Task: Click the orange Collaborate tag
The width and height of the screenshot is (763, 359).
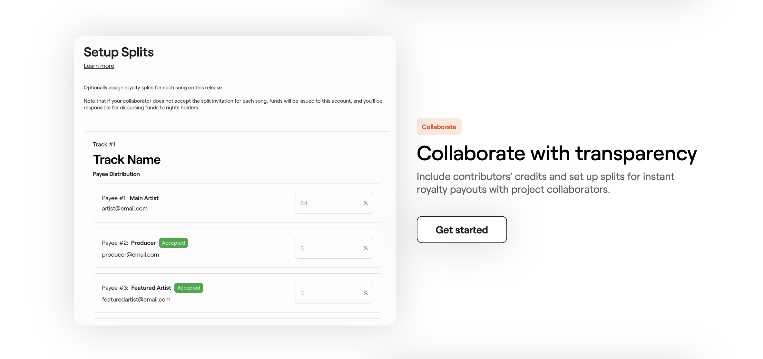Action: click(439, 127)
